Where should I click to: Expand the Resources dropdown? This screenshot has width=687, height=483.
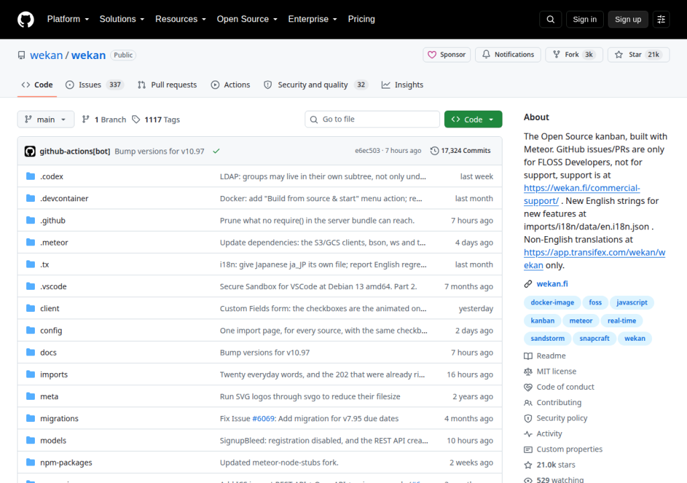[x=180, y=19]
